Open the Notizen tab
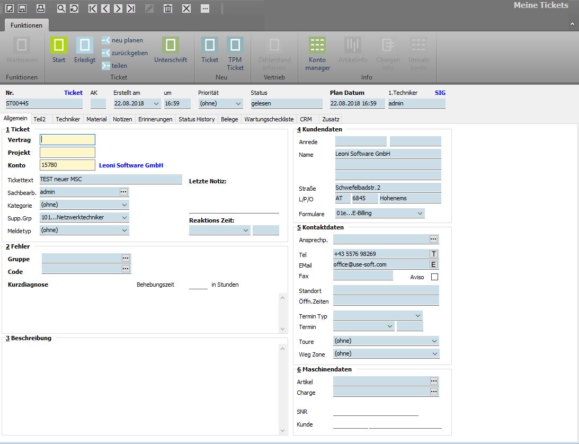 tap(122, 119)
